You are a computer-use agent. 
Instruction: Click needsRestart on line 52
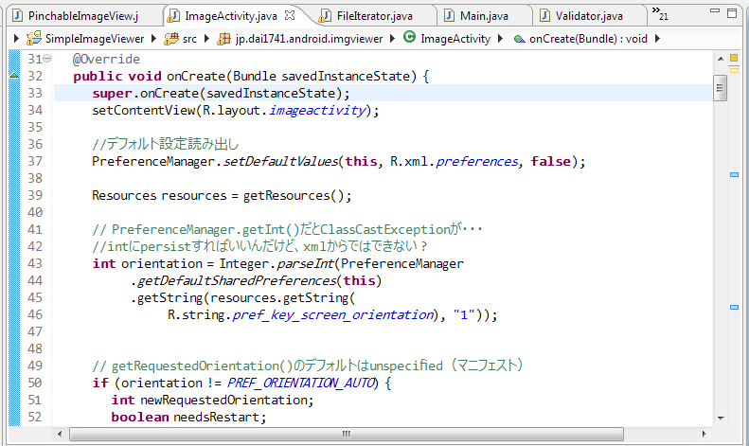[x=216, y=418]
